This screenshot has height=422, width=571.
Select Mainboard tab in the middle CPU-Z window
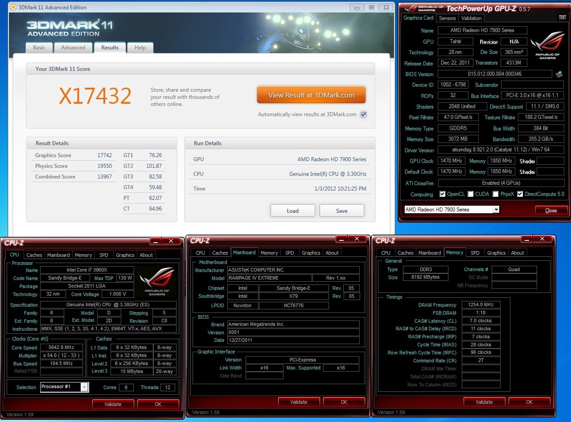click(244, 252)
